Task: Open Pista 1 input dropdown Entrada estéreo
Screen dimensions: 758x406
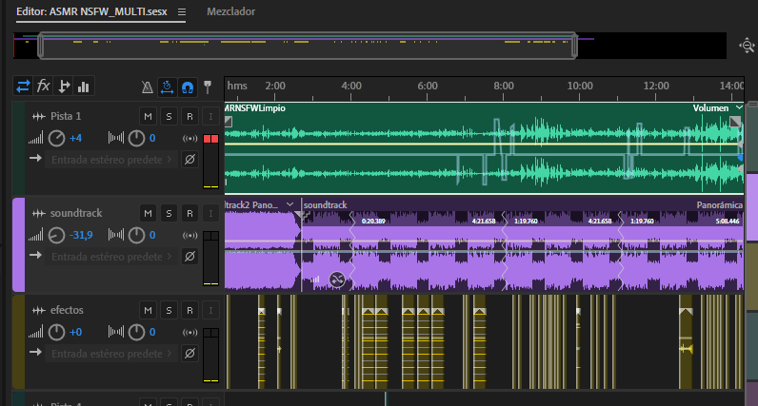Action: click(x=111, y=160)
